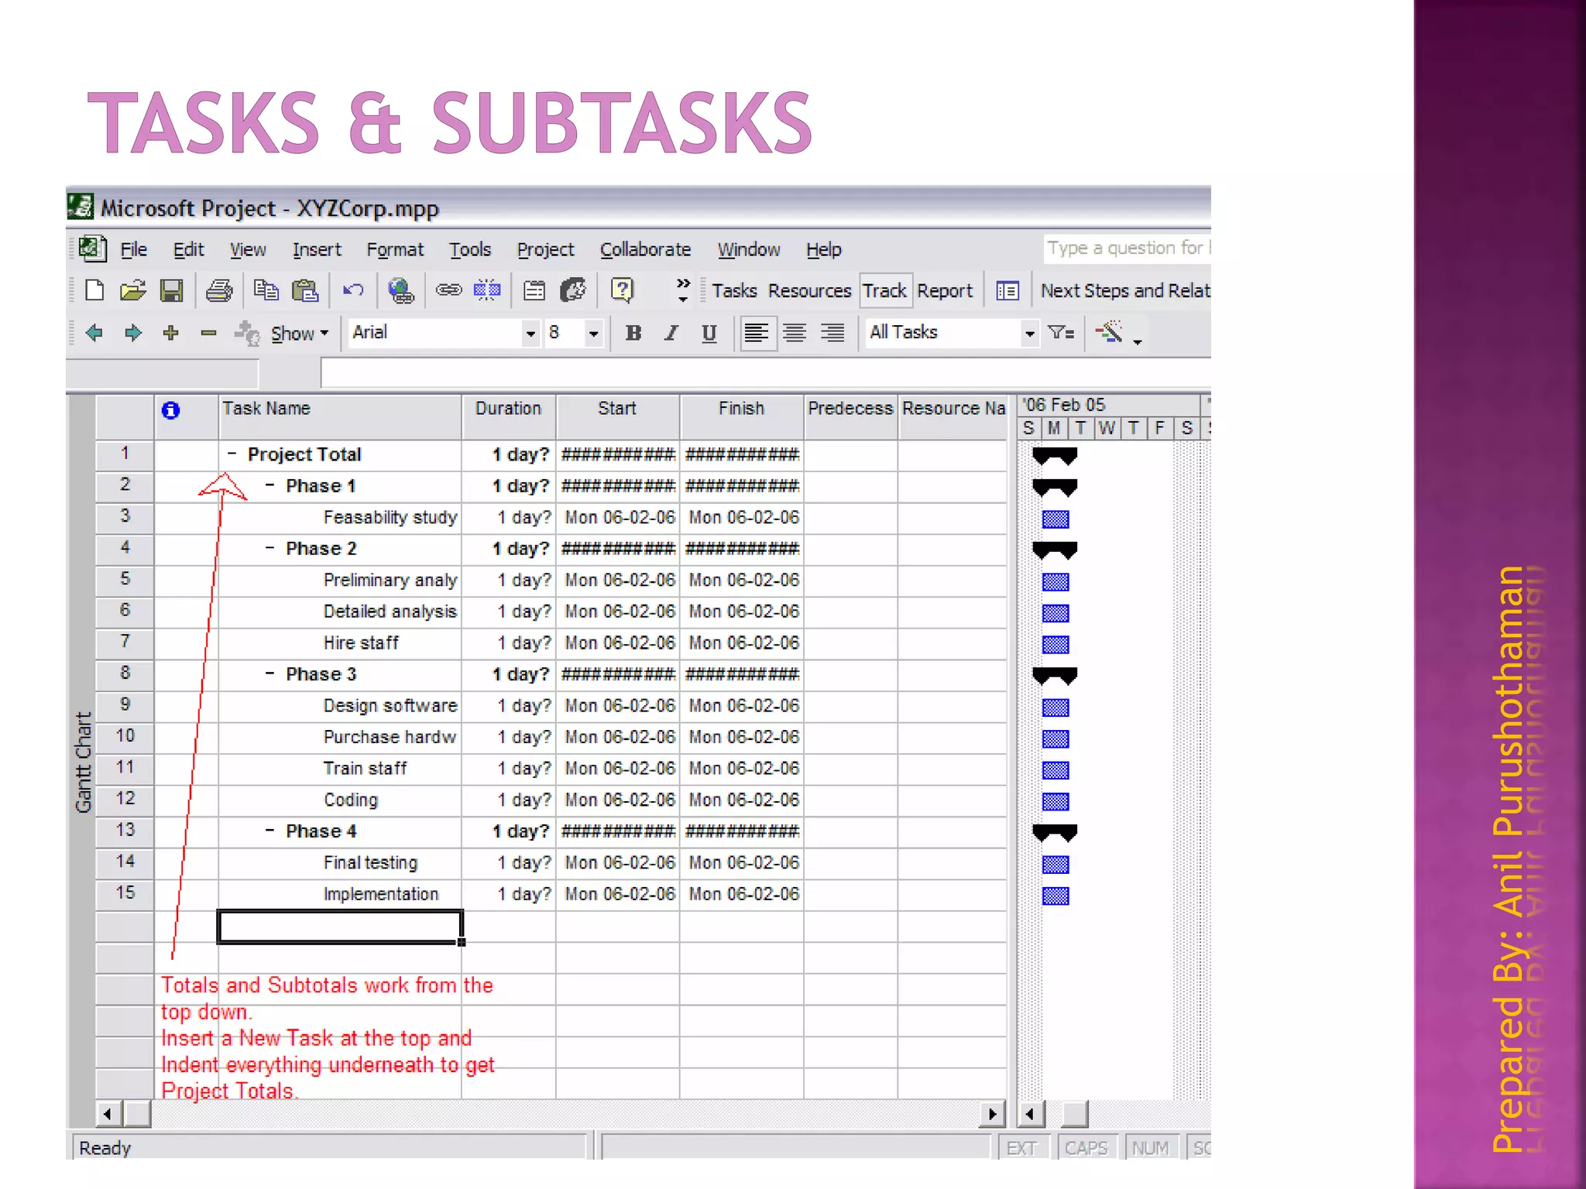
Task: Click the Link Tasks chain icon
Action: click(448, 291)
